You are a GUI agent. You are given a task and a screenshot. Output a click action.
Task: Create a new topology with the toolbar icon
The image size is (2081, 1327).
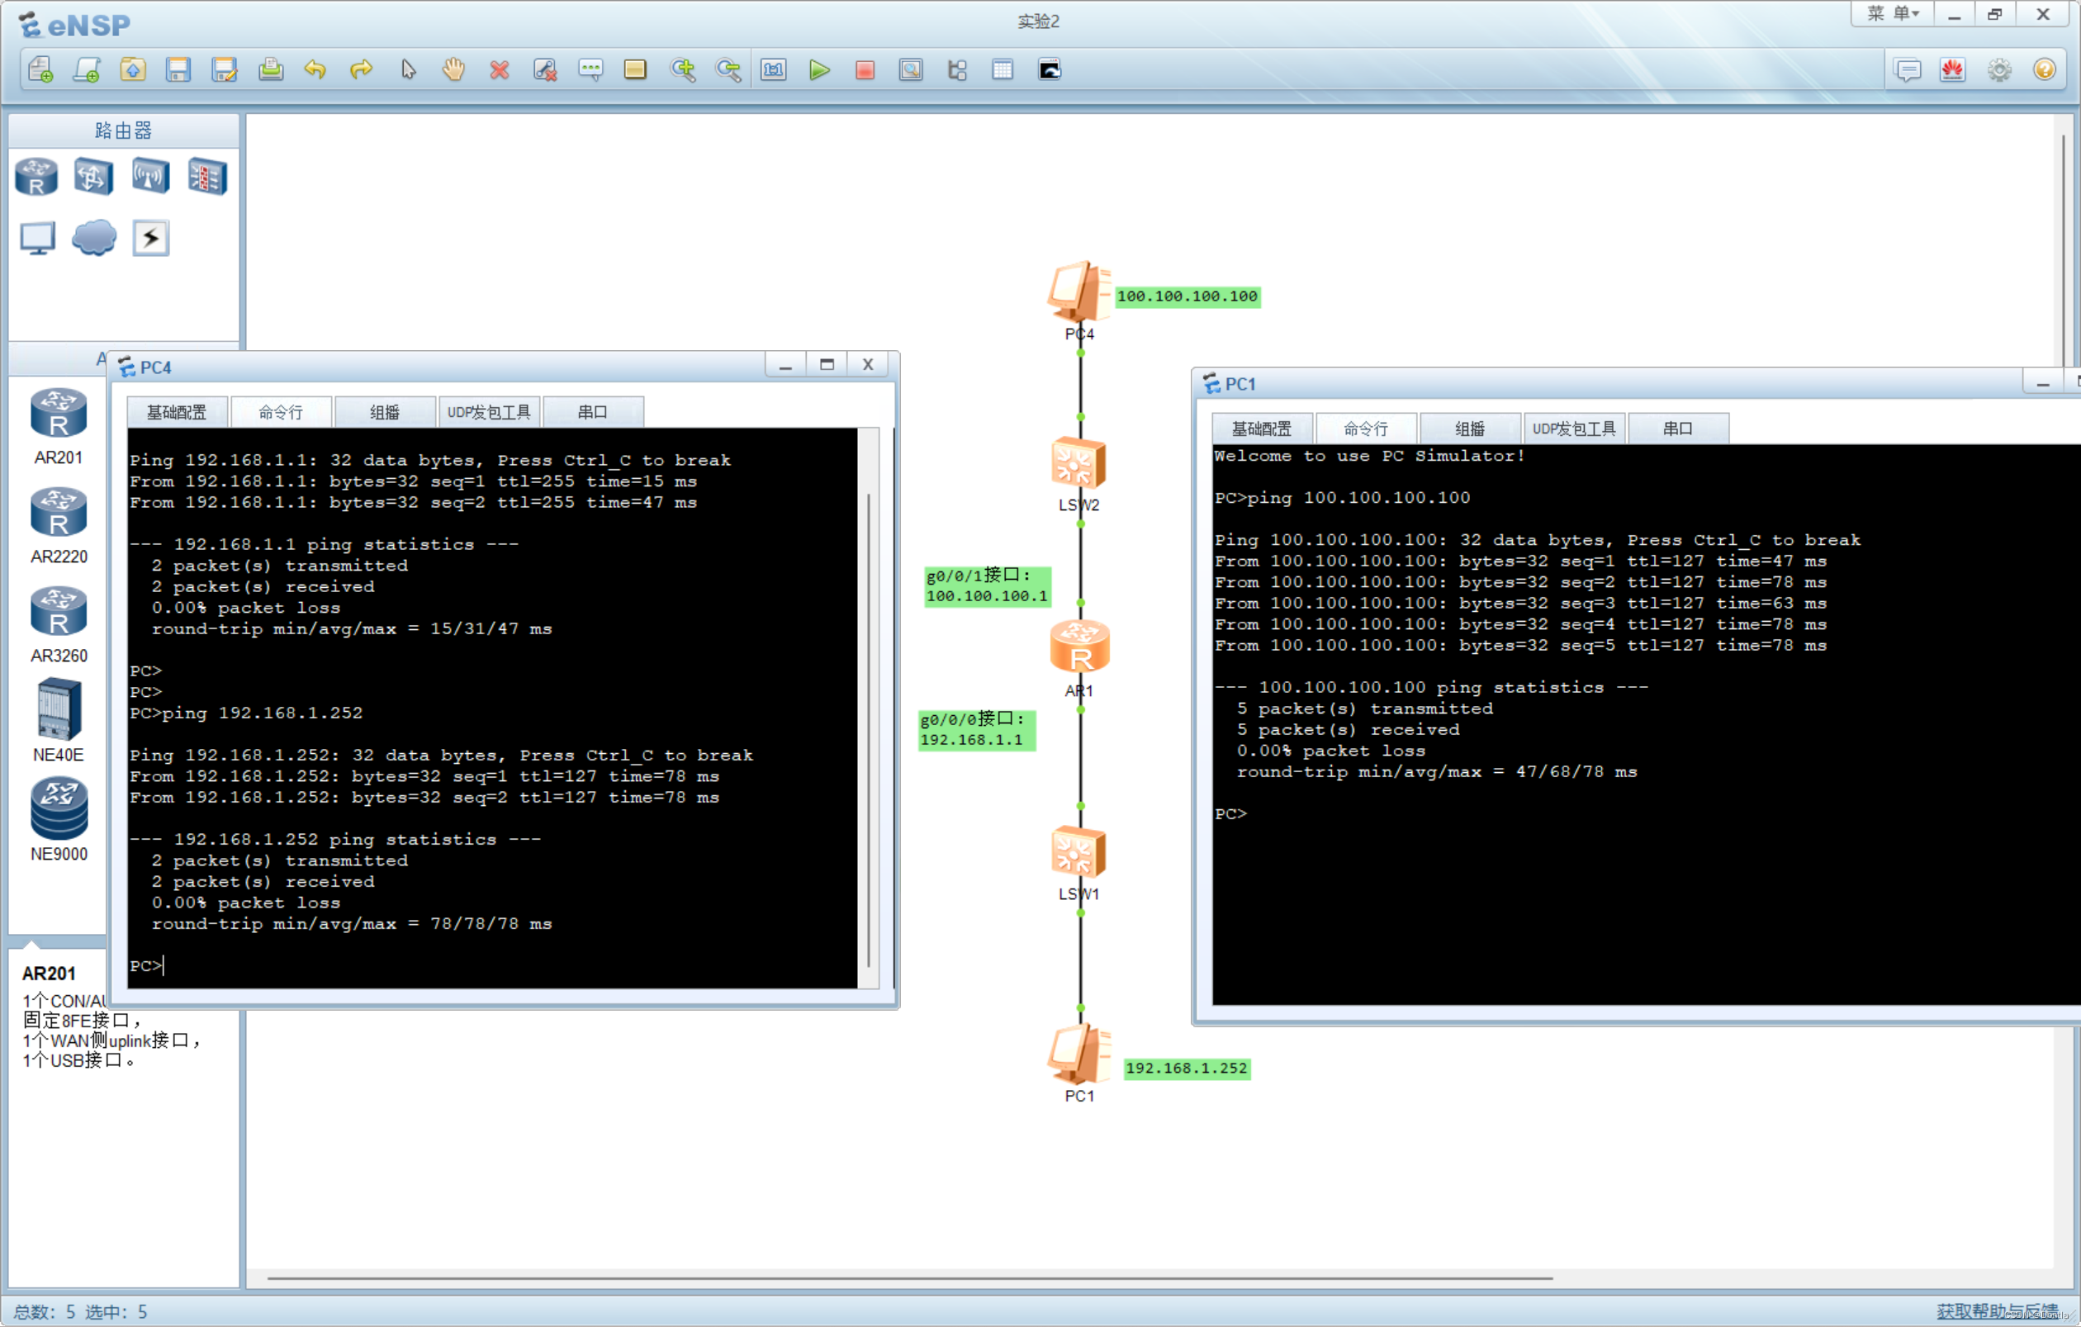[x=40, y=70]
